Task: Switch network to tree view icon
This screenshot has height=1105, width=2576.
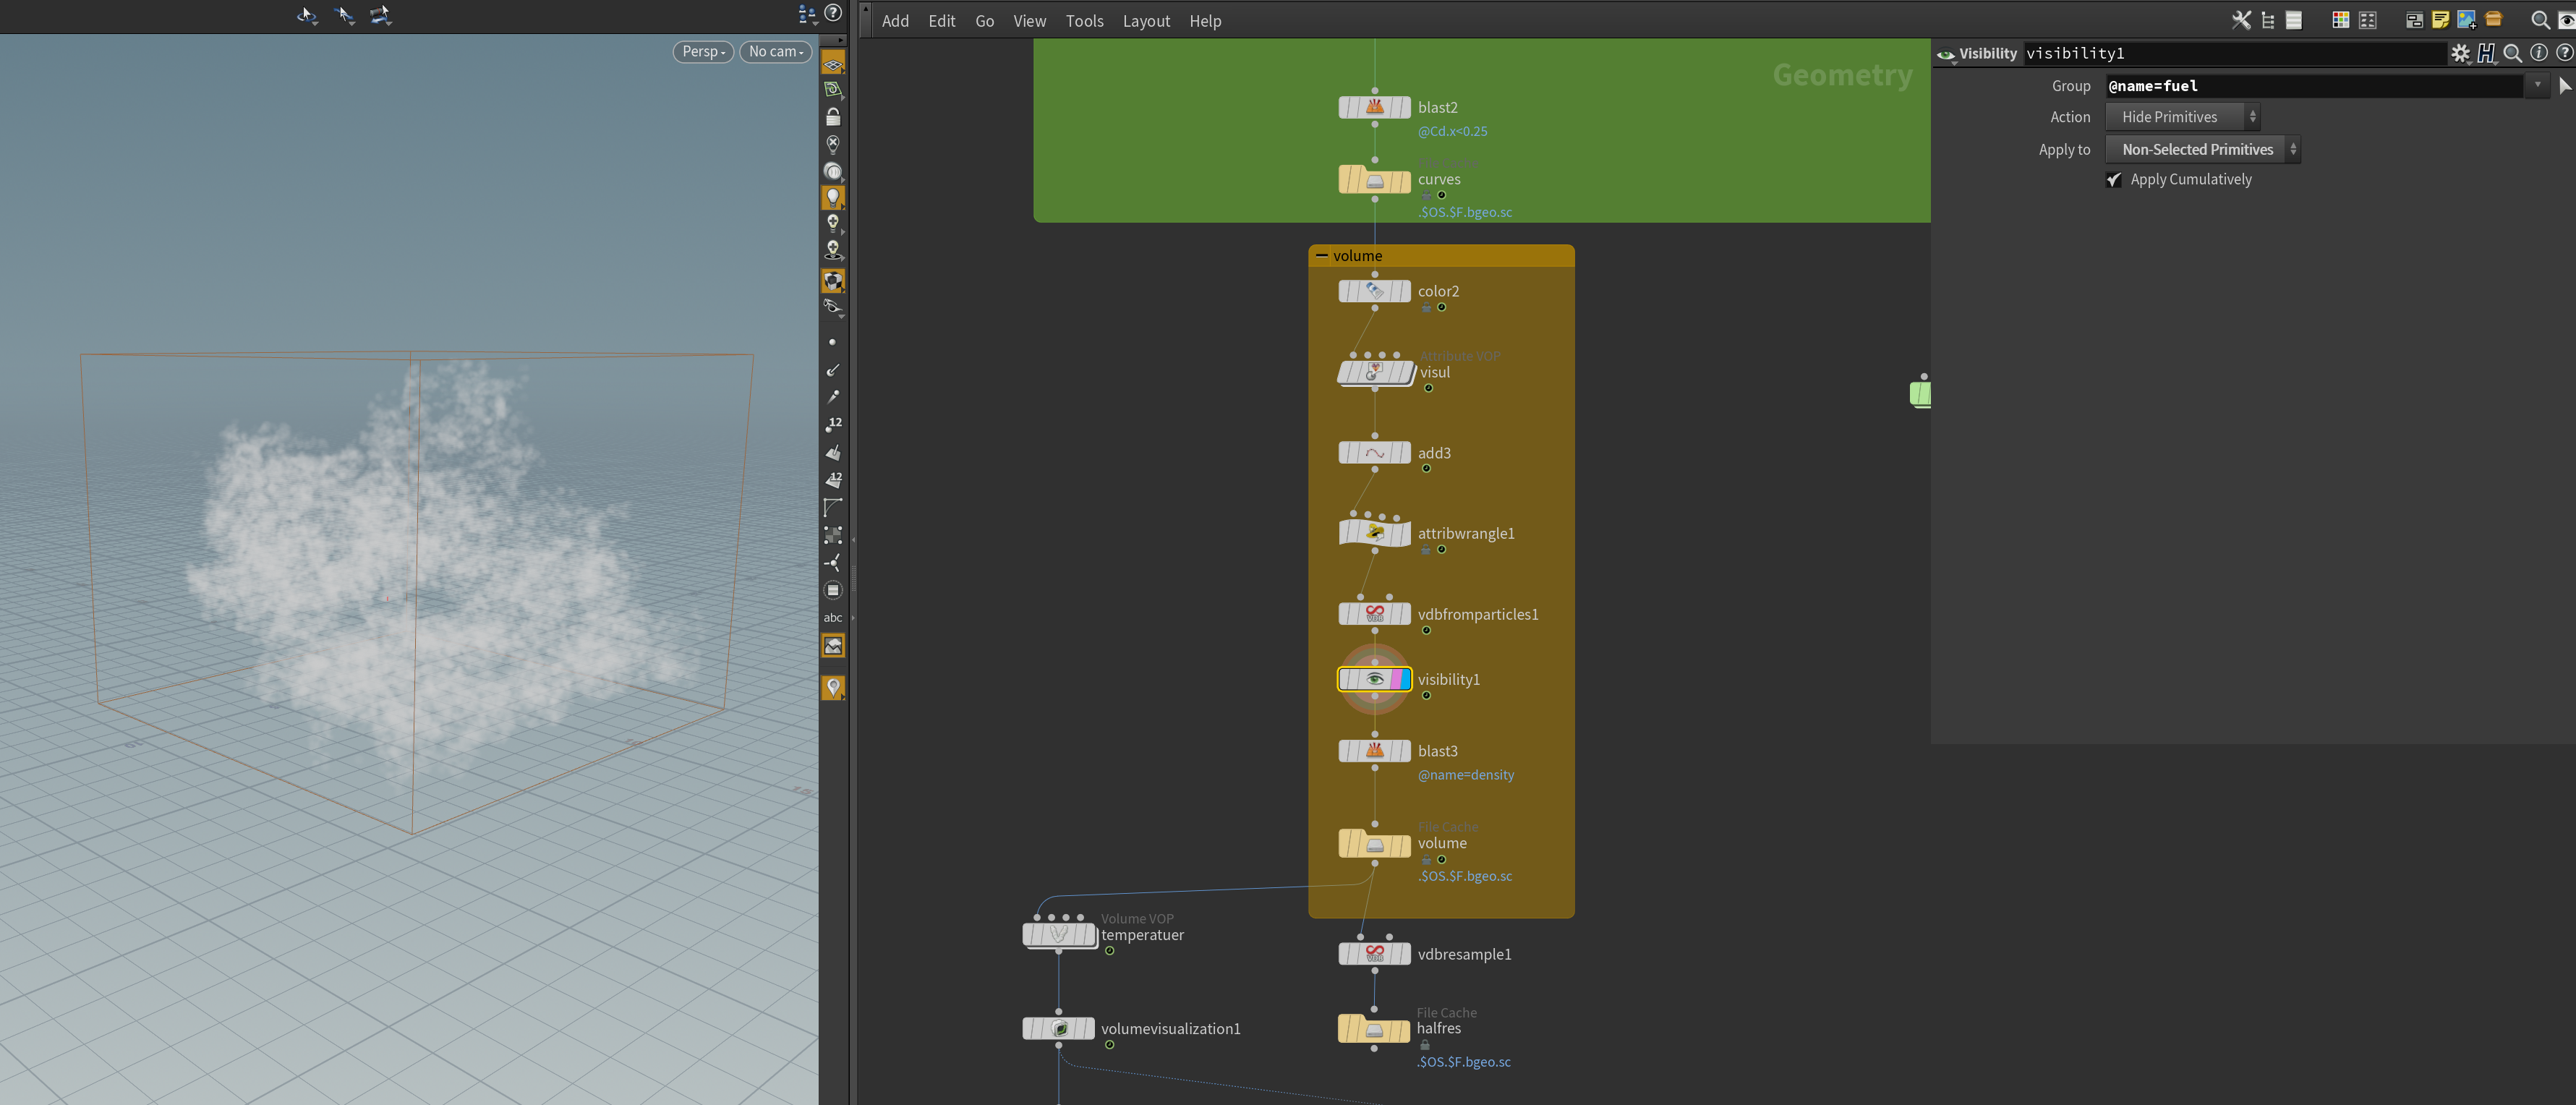Action: [2267, 20]
